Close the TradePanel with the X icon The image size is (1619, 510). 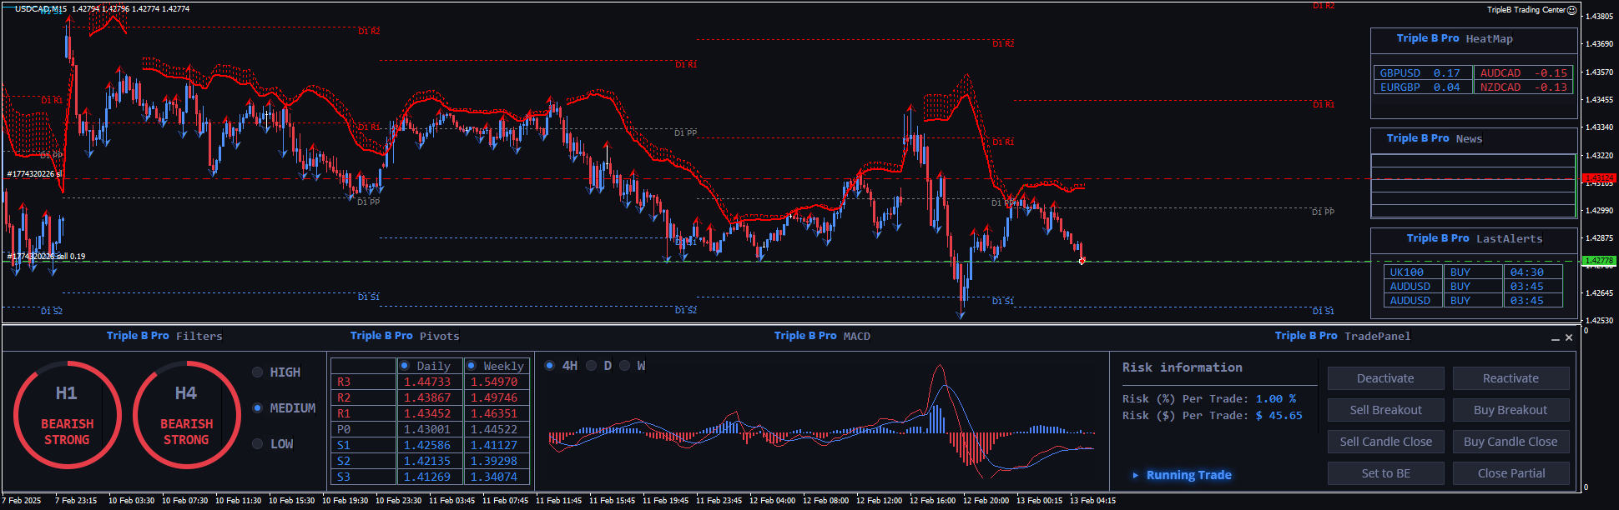(1569, 337)
